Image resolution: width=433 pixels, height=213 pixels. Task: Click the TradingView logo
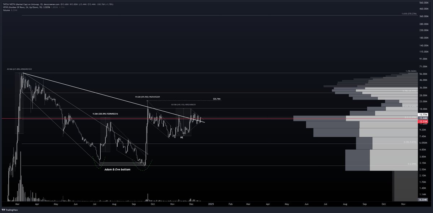point(10,210)
